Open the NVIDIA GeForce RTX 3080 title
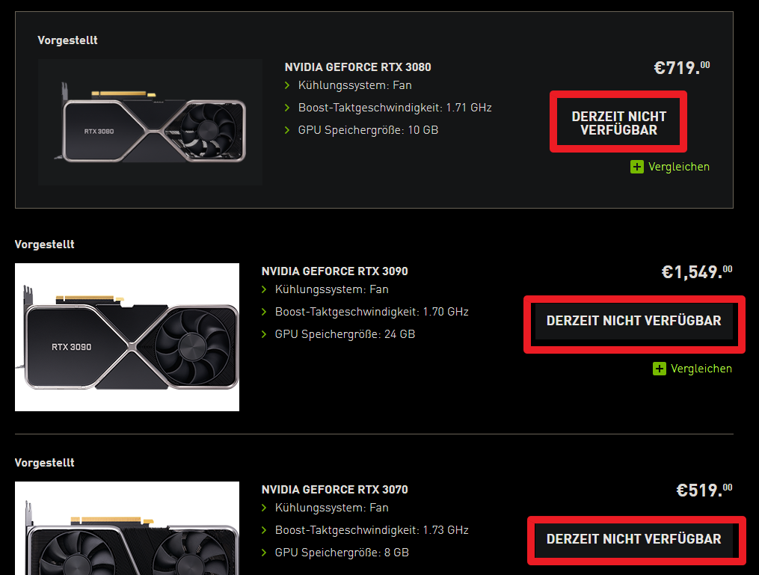The height and width of the screenshot is (575, 759). click(x=357, y=67)
